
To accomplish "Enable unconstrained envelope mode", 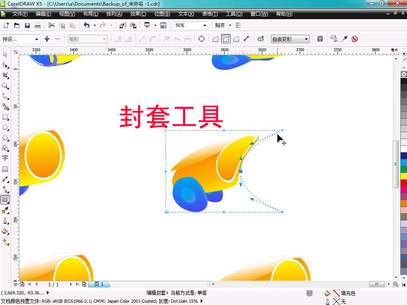I will coord(246,39).
